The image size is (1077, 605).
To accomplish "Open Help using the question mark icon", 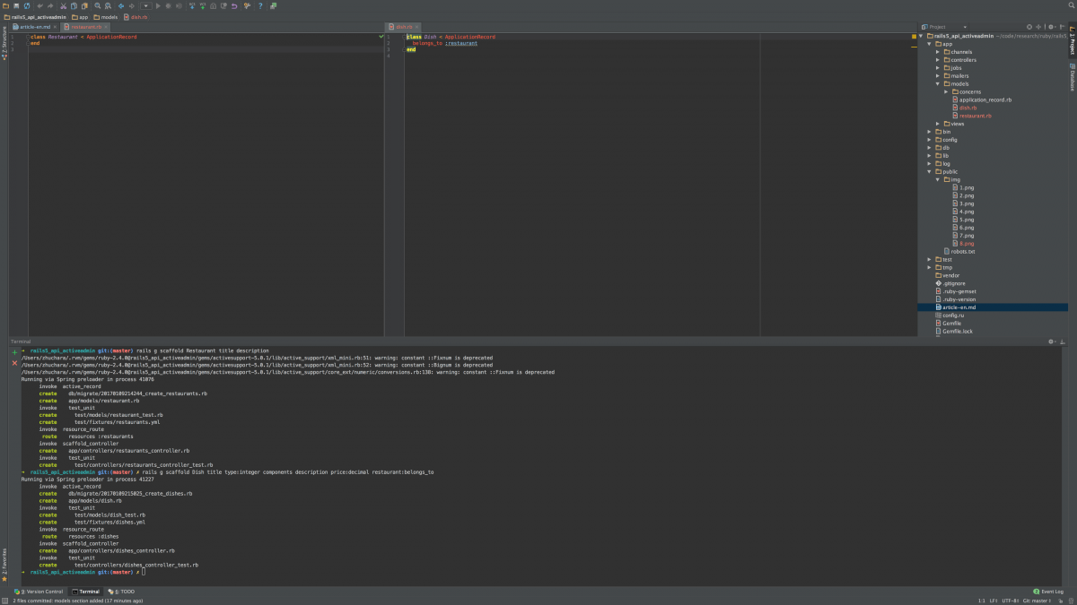I will [x=261, y=7].
